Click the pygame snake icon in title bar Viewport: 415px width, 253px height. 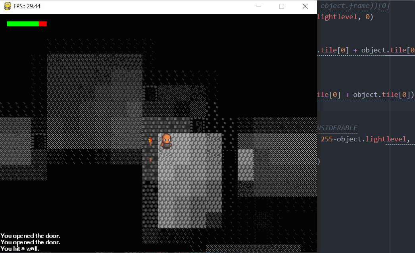pyautogui.click(x=8, y=6)
